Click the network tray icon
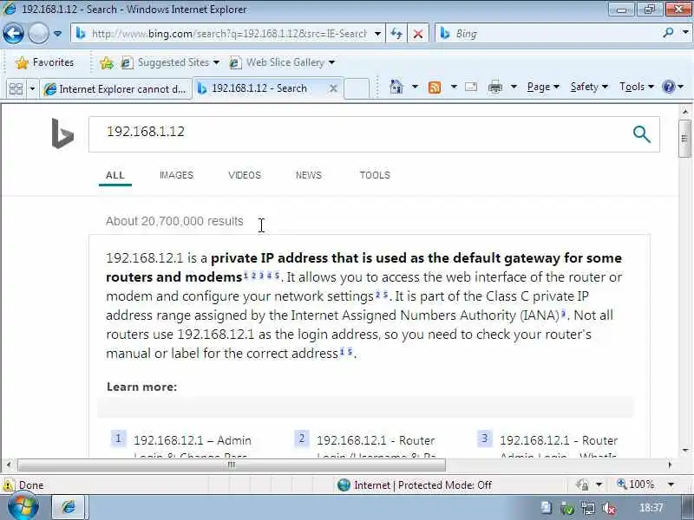 pyautogui.click(x=588, y=509)
